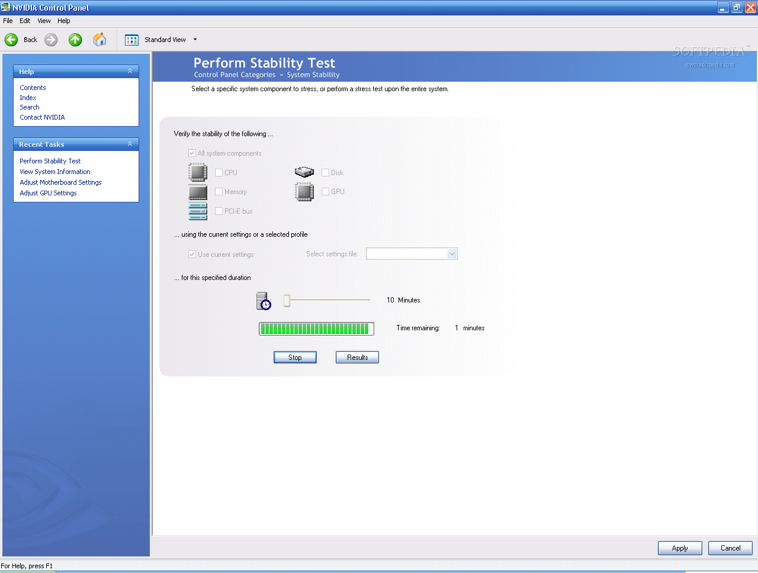Image resolution: width=758 pixels, height=573 pixels.
Task: Click the Standard View grid icon
Action: pos(131,40)
